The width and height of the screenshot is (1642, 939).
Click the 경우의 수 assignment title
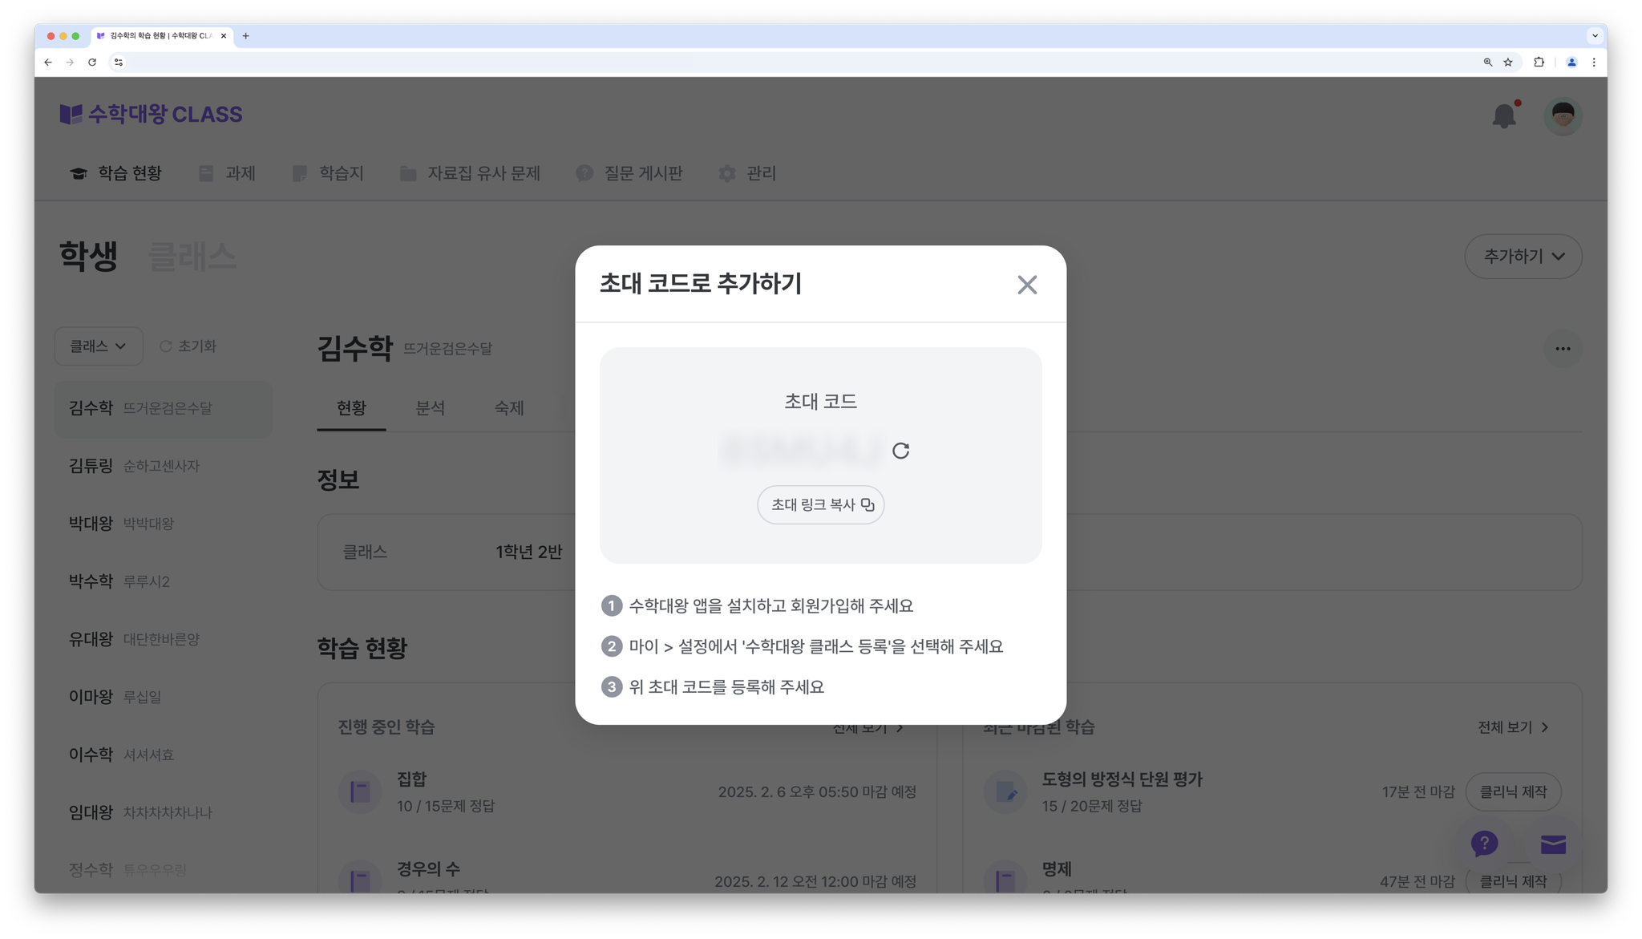pos(429,869)
